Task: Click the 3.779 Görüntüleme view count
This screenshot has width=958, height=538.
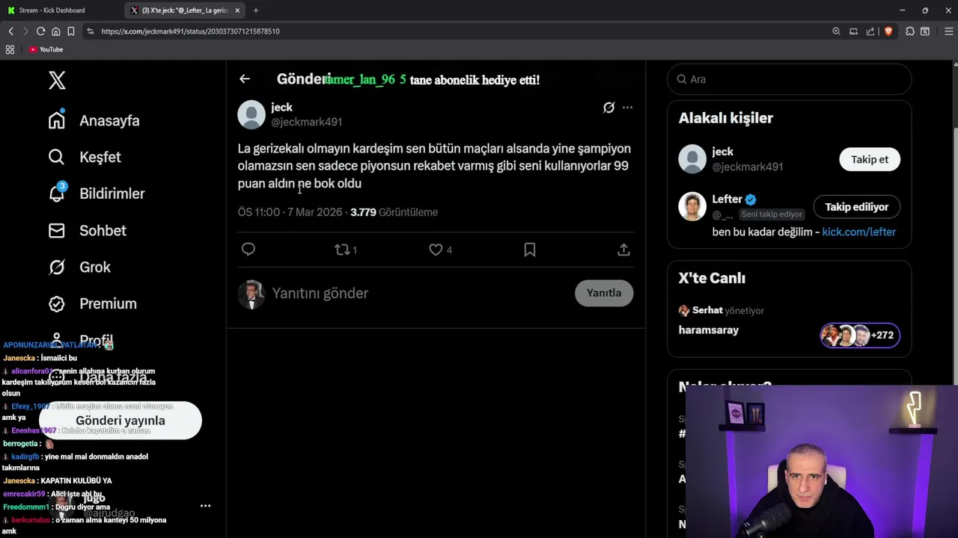Action: click(394, 212)
